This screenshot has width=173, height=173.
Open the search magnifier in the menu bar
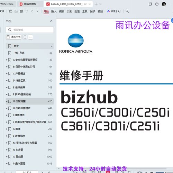click(x=127, y=11)
